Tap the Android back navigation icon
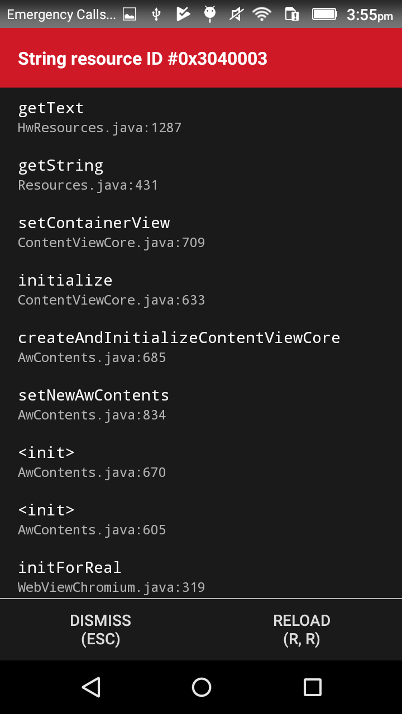 (91, 687)
